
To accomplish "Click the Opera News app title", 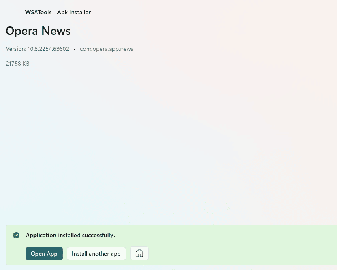I will click(x=38, y=31).
